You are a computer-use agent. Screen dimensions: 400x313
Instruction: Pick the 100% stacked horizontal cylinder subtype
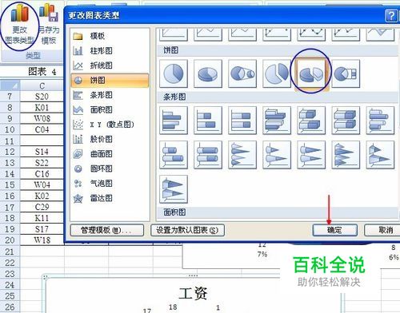208,155
